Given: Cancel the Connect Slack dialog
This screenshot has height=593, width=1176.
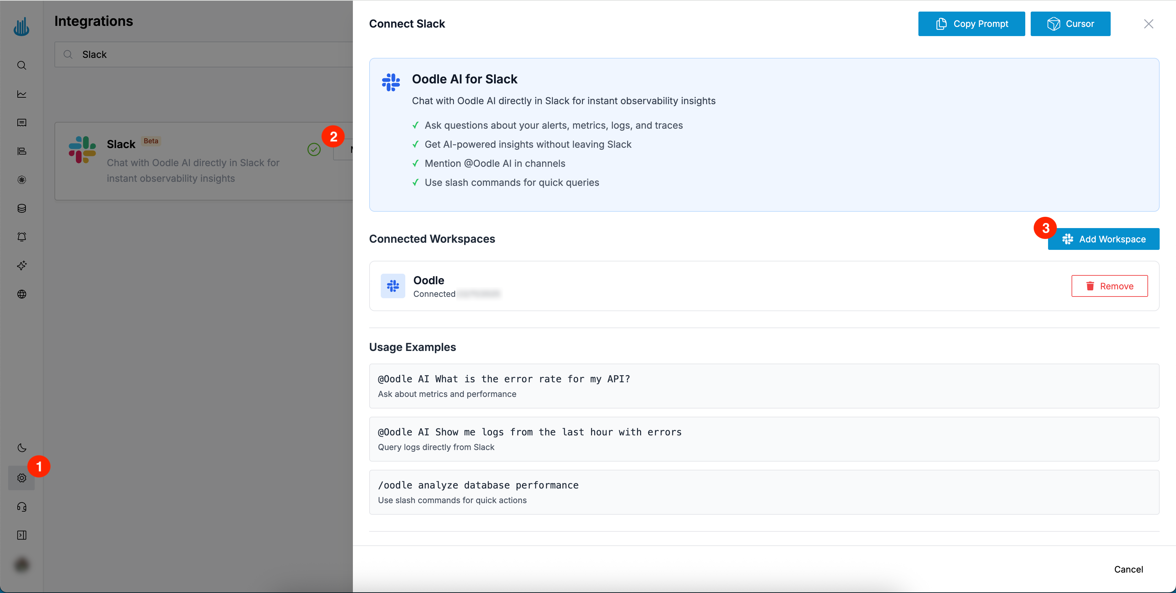Looking at the screenshot, I should pos(1128,569).
